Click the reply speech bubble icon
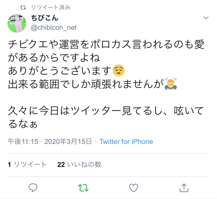 tap(33, 188)
